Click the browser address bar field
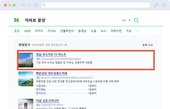 96,5
